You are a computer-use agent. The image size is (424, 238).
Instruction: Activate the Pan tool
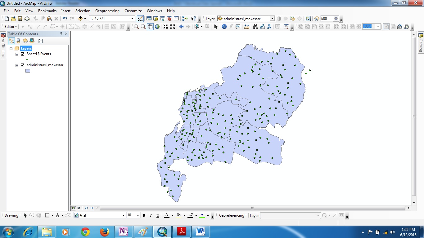click(x=150, y=27)
